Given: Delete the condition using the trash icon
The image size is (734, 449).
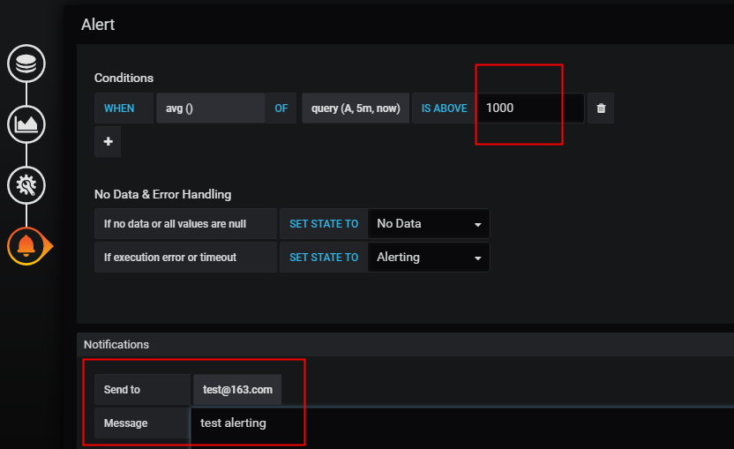Looking at the screenshot, I should point(601,109).
